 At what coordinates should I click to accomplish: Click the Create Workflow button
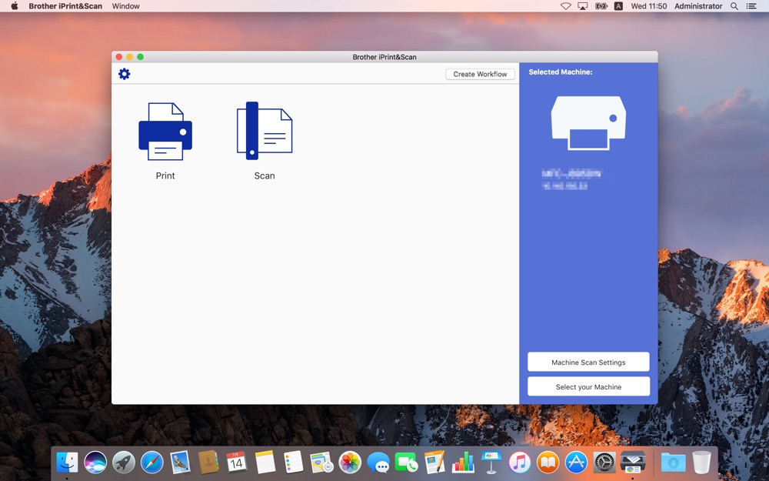click(480, 74)
